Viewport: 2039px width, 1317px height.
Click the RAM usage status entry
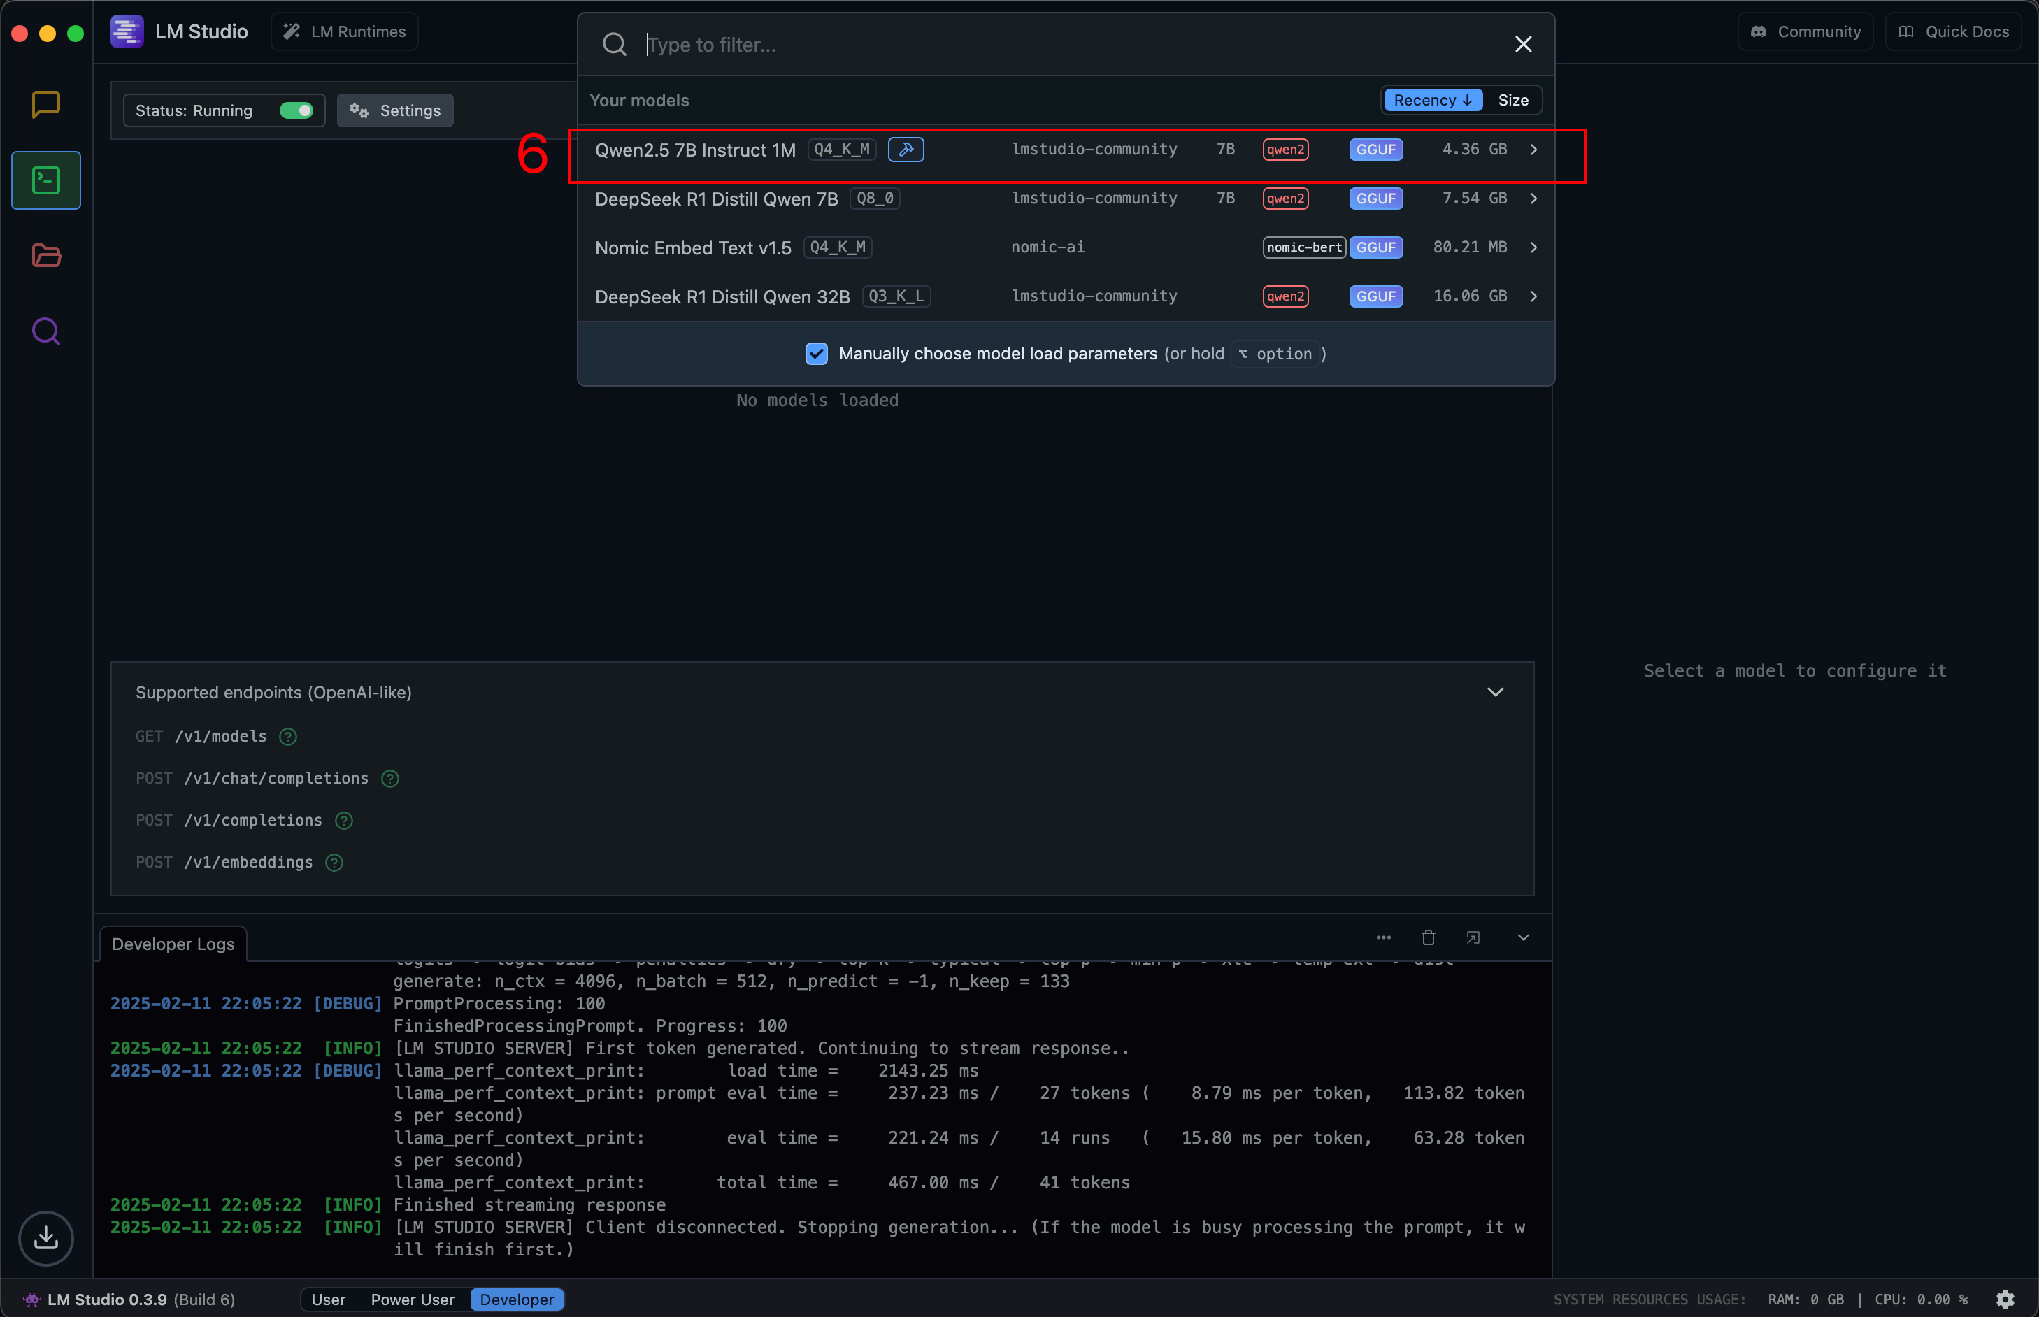click(x=1805, y=1299)
